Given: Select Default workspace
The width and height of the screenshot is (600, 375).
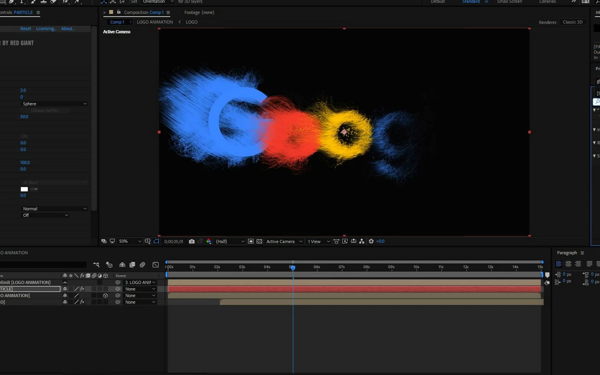Looking at the screenshot, I should point(438,2).
